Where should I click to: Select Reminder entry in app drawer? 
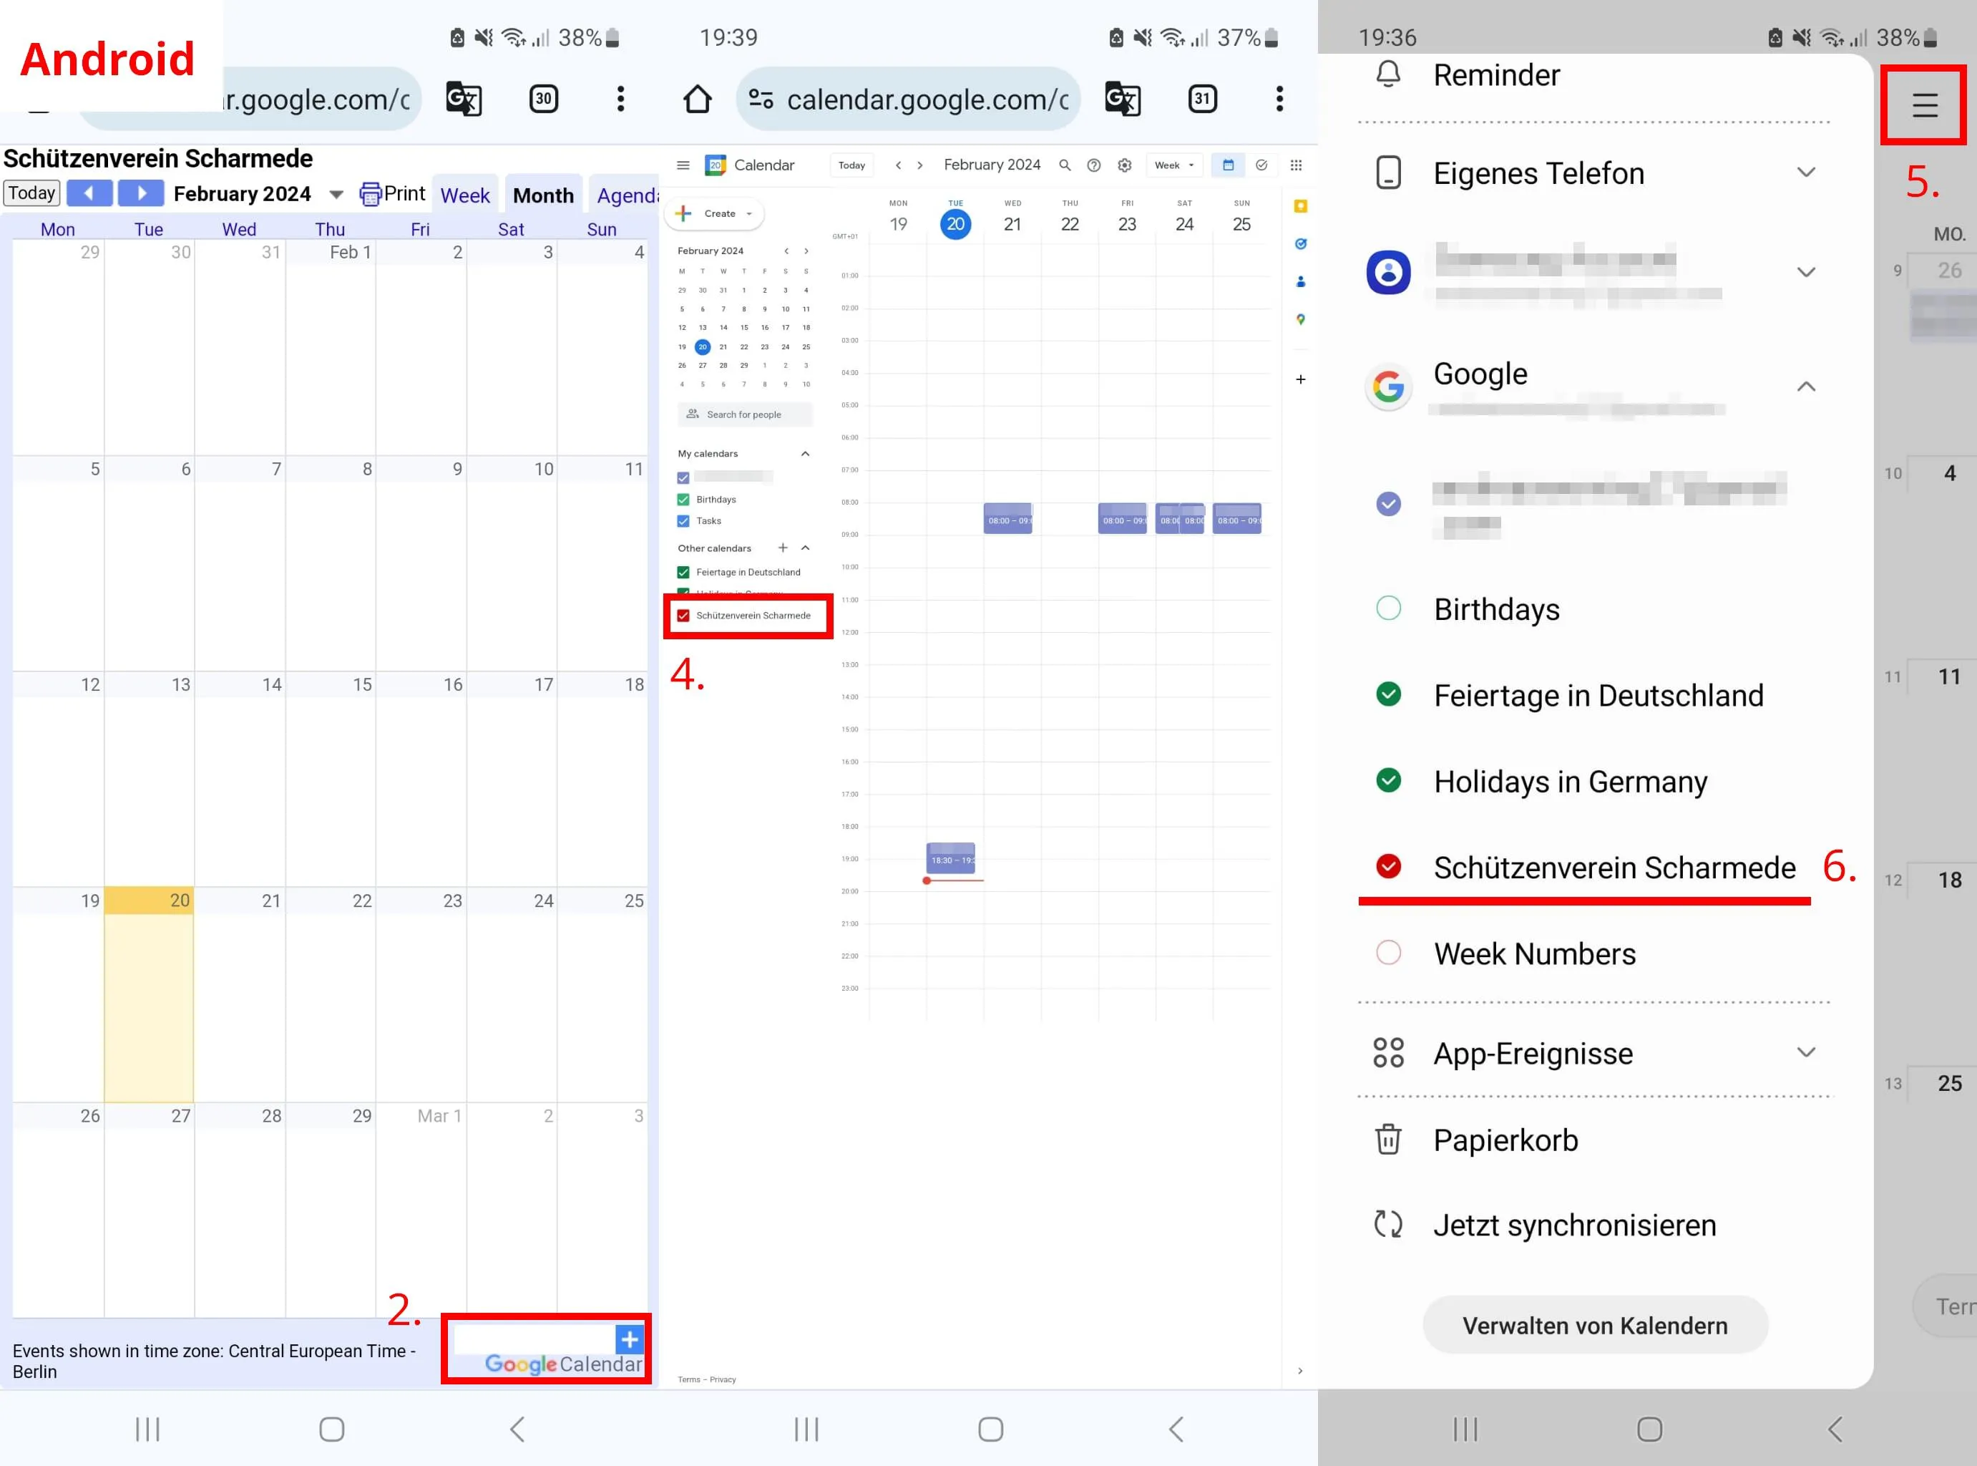(1467, 75)
